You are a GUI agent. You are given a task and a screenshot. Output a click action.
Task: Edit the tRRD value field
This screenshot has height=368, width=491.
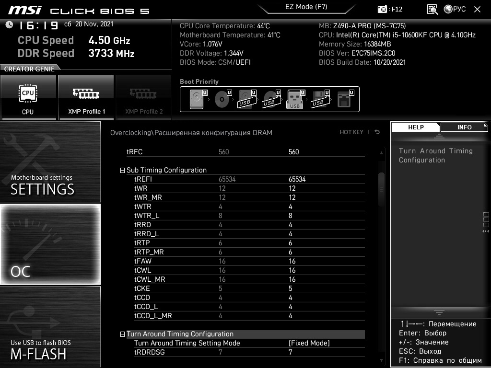(x=291, y=225)
